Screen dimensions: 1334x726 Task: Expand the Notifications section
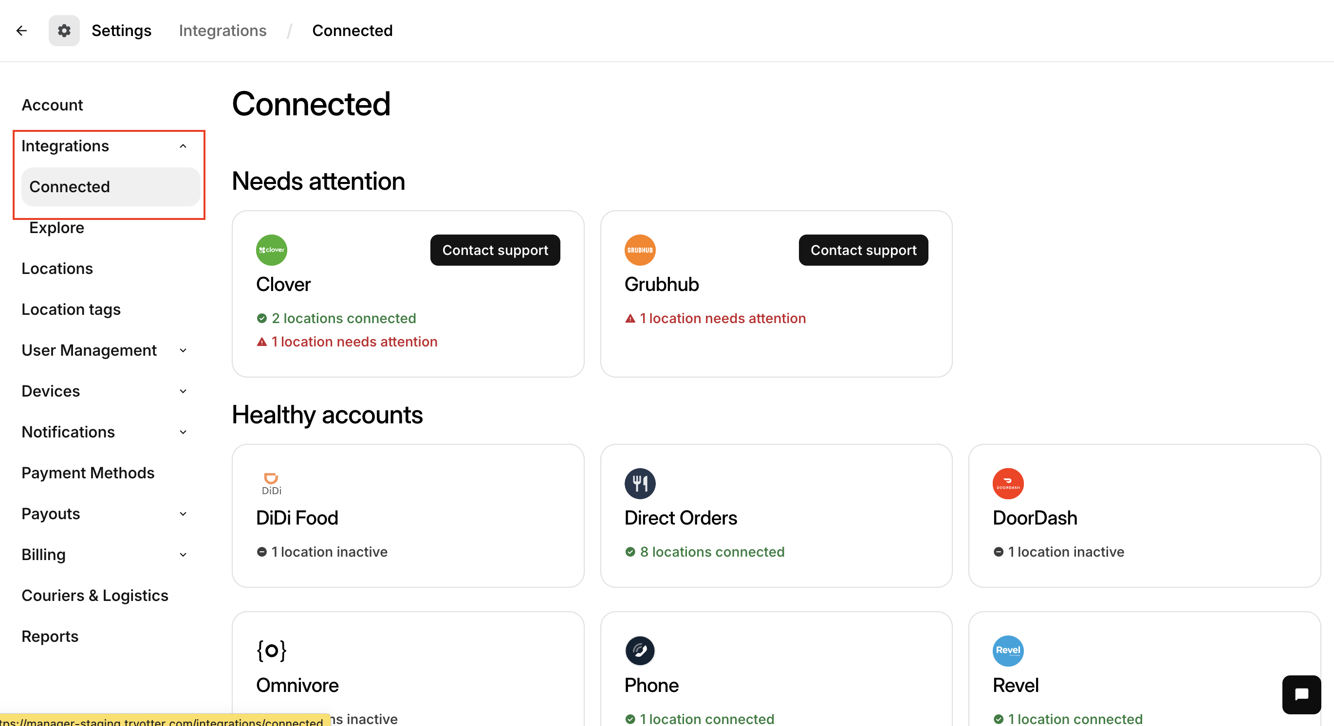183,432
